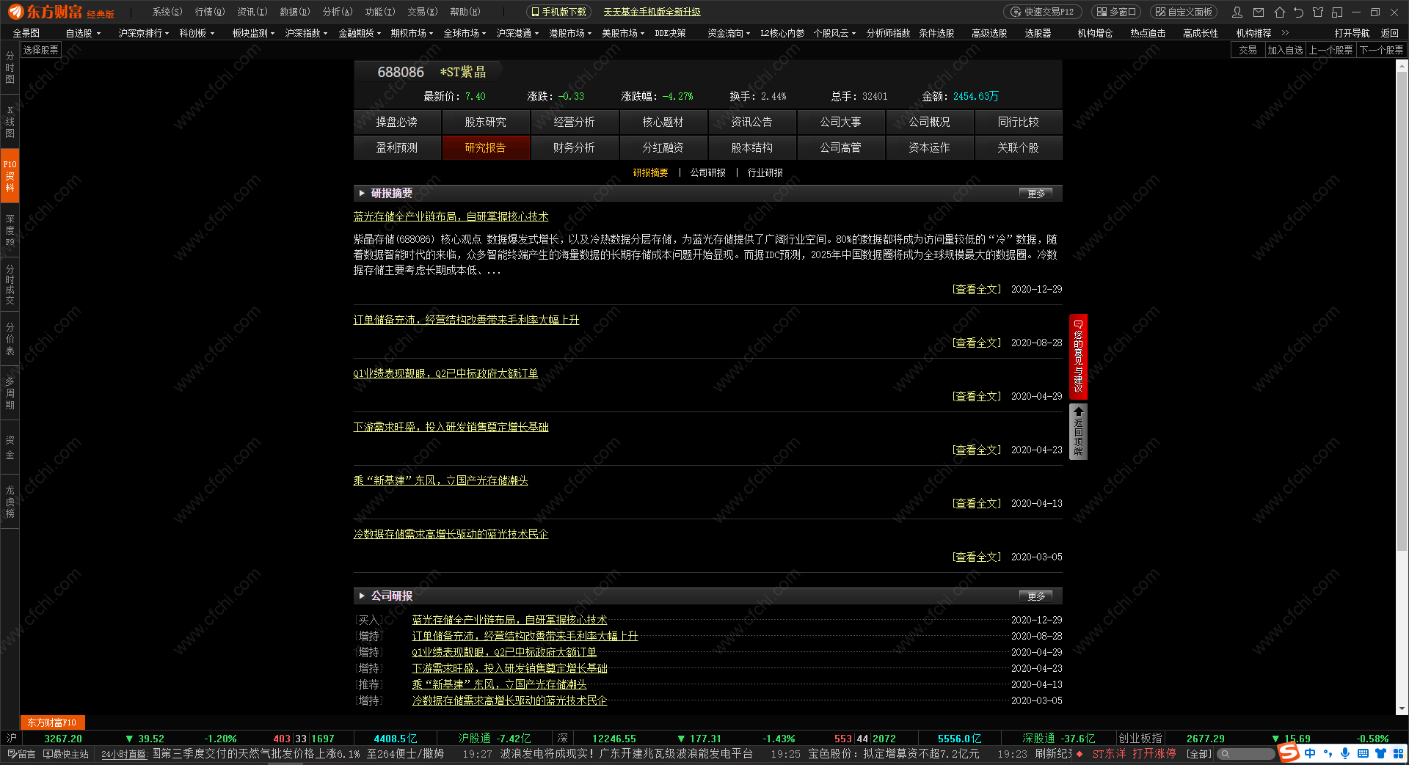Open report 乘“新基建”东风 in 研报摘要

440,480
